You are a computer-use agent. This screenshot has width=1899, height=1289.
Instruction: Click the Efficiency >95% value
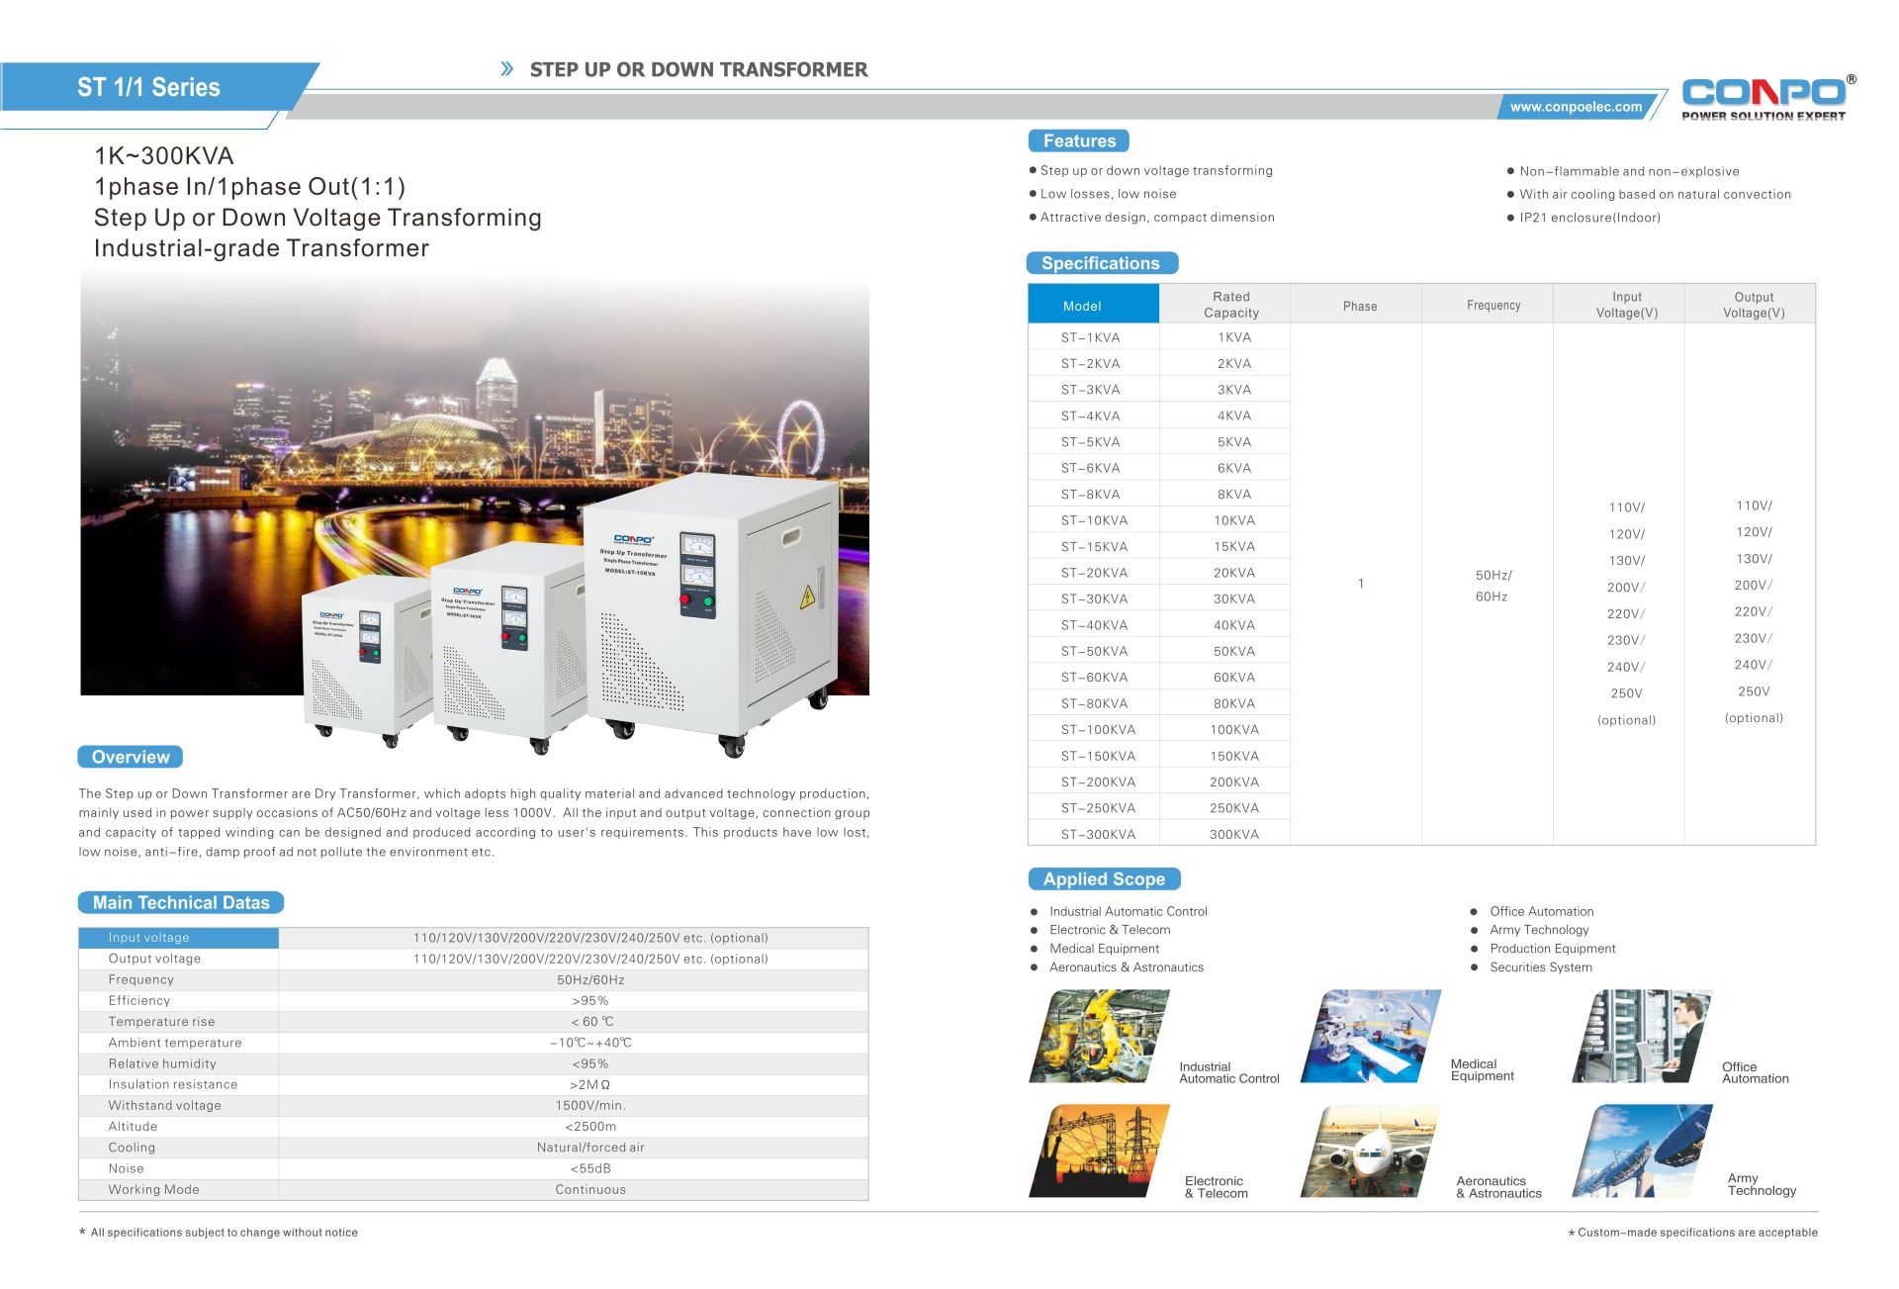coord(590,1001)
